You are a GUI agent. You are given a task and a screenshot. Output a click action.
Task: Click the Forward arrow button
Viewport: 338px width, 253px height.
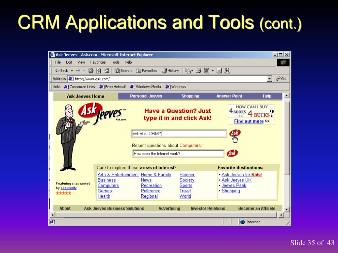[x=78, y=70]
